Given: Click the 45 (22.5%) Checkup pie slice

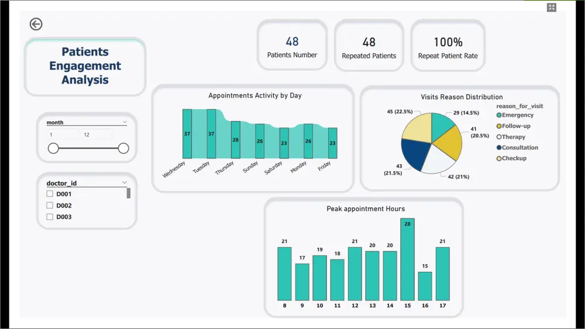Looking at the screenshot, I should tap(419, 127).
